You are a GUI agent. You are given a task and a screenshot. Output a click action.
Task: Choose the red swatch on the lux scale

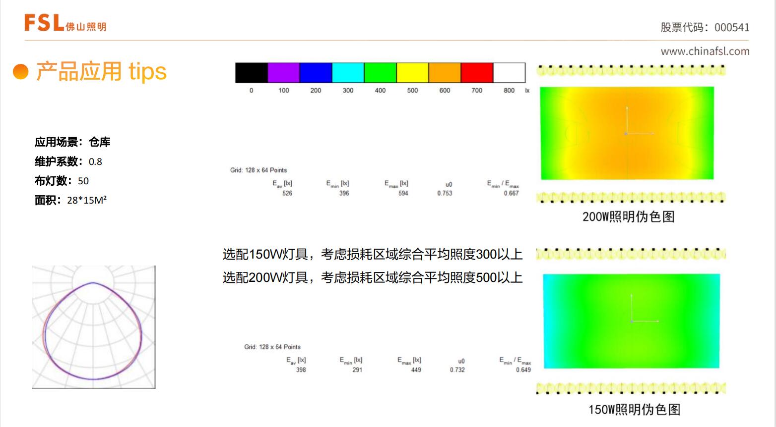(x=477, y=73)
